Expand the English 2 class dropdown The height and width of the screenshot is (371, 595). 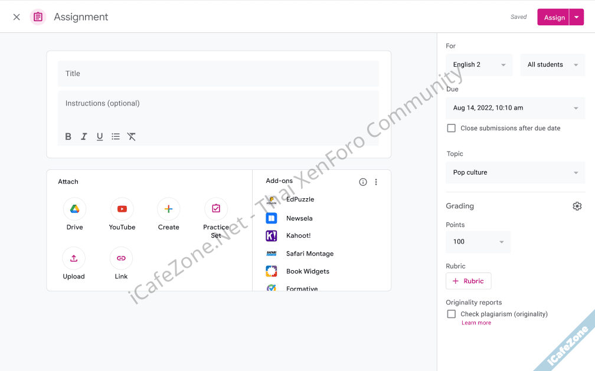pyautogui.click(x=479, y=65)
